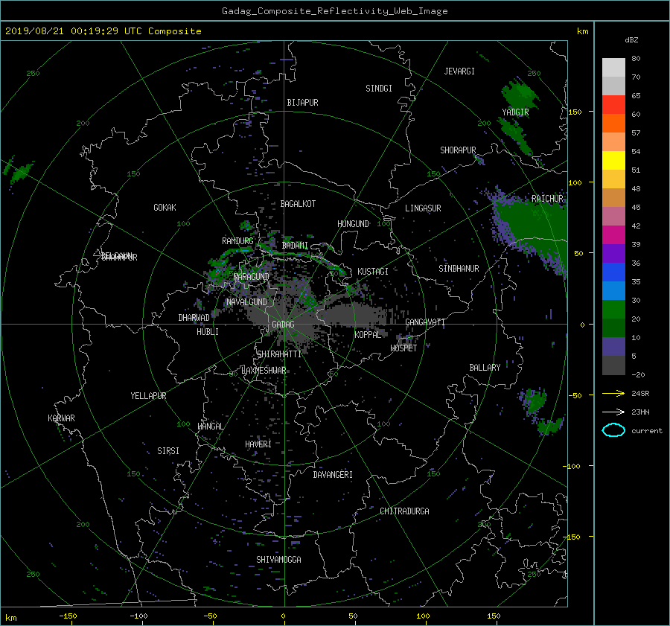This screenshot has width=670, height=626.
Task: Click the YELLAPUR city label
Action: tap(148, 396)
